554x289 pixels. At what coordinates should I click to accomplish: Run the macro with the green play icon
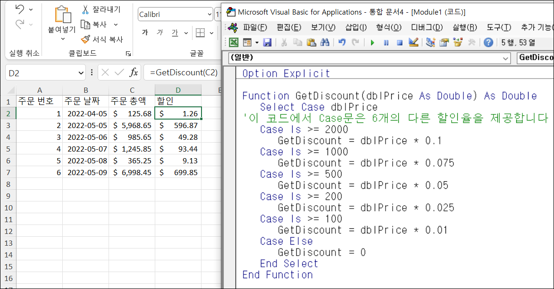coord(372,43)
